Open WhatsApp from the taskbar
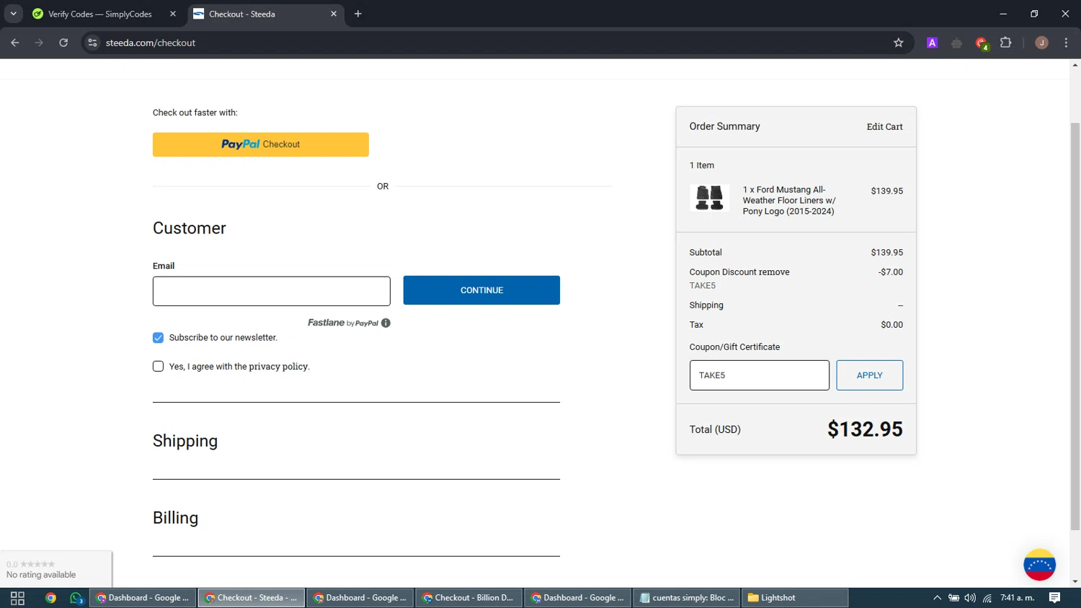This screenshot has width=1081, height=608. [x=76, y=598]
